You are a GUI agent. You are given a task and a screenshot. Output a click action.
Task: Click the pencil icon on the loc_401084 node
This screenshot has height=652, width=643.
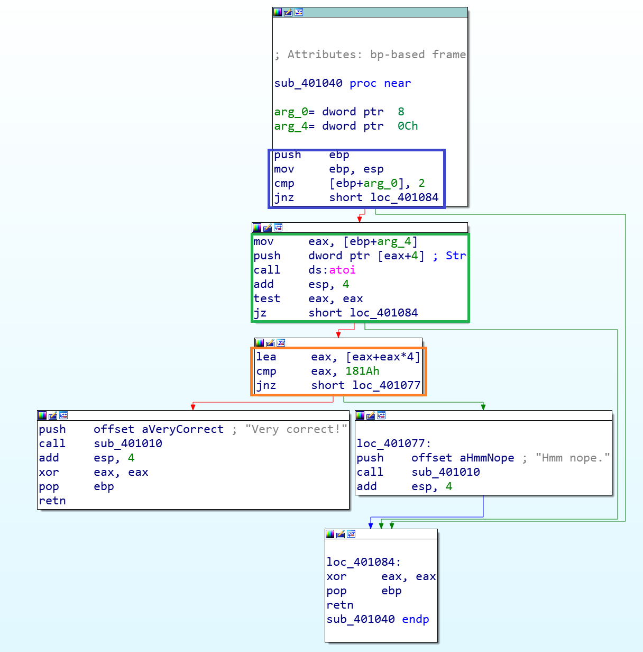point(341,534)
